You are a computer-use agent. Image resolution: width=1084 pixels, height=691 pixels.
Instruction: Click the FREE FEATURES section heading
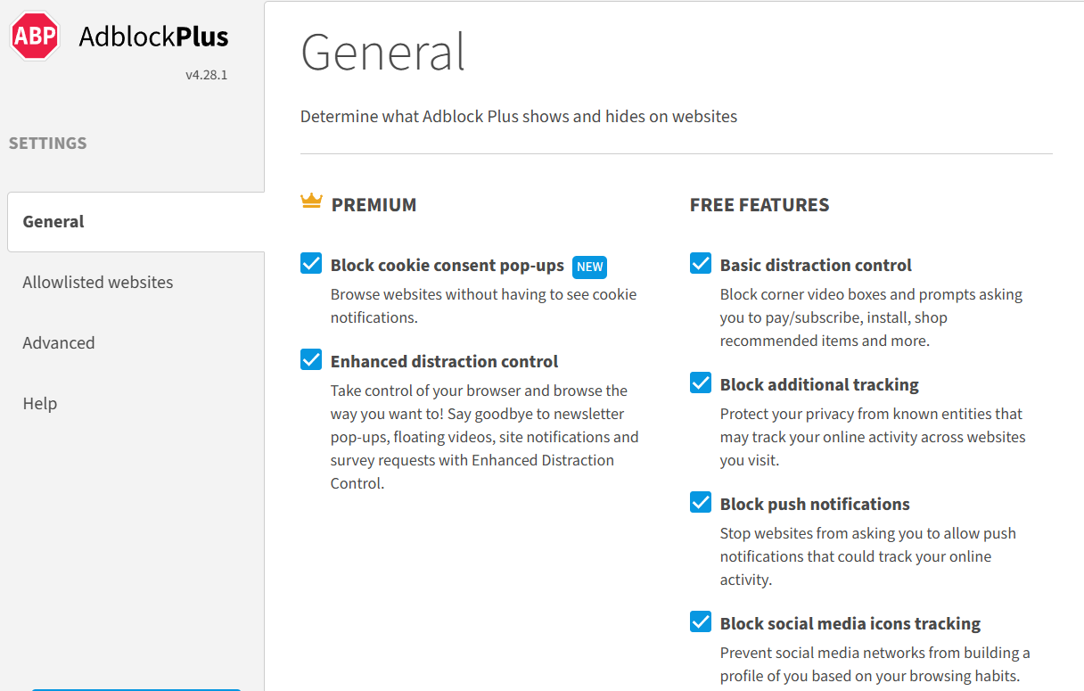click(760, 205)
